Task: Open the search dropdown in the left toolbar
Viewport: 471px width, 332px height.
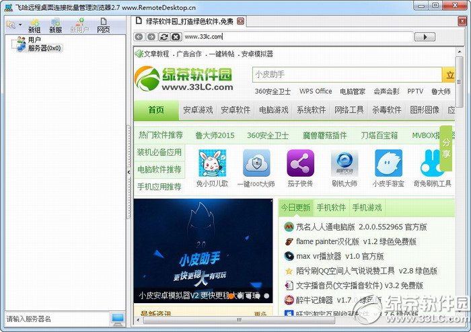Action: point(20,25)
